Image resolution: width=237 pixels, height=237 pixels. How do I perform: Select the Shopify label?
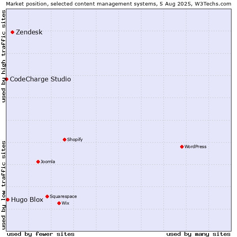[75, 139]
